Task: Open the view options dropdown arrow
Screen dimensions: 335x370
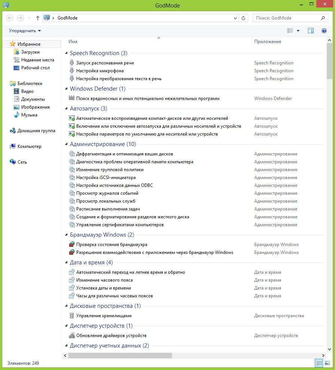Action: click(298, 31)
